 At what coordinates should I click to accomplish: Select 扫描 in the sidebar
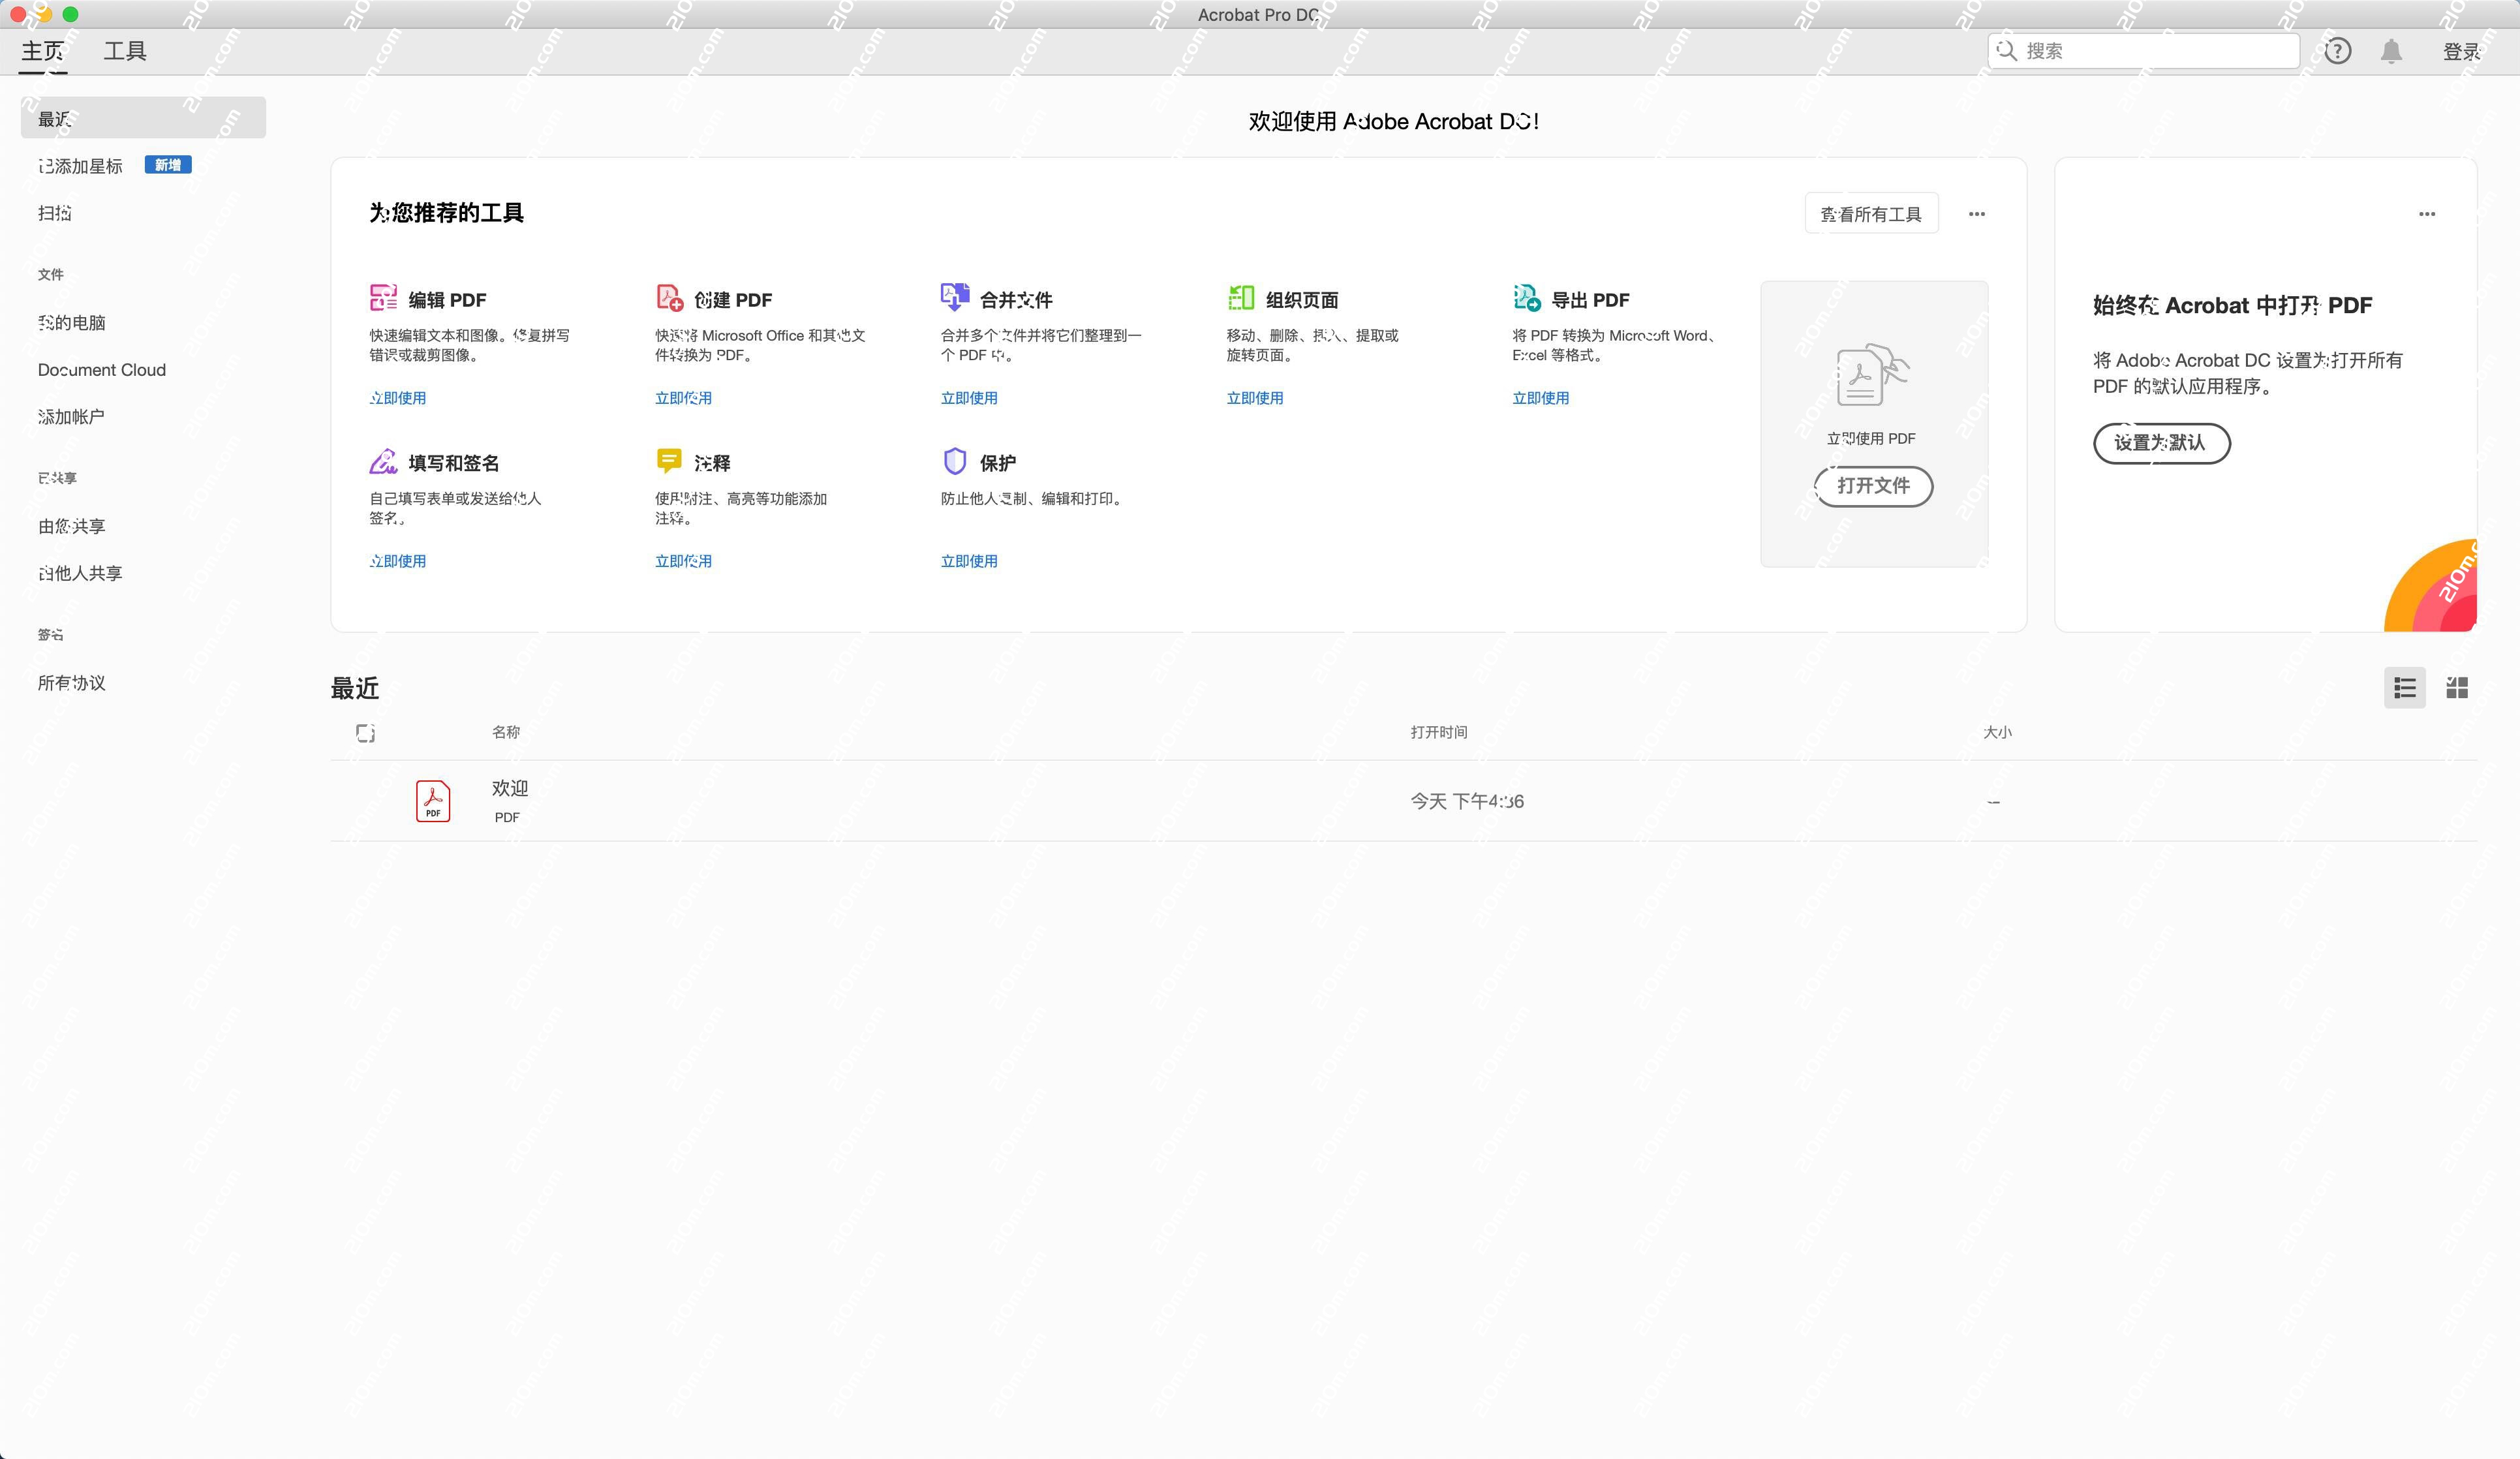tap(55, 213)
